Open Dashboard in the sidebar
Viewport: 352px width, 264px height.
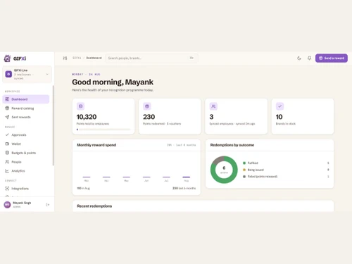coord(26,99)
